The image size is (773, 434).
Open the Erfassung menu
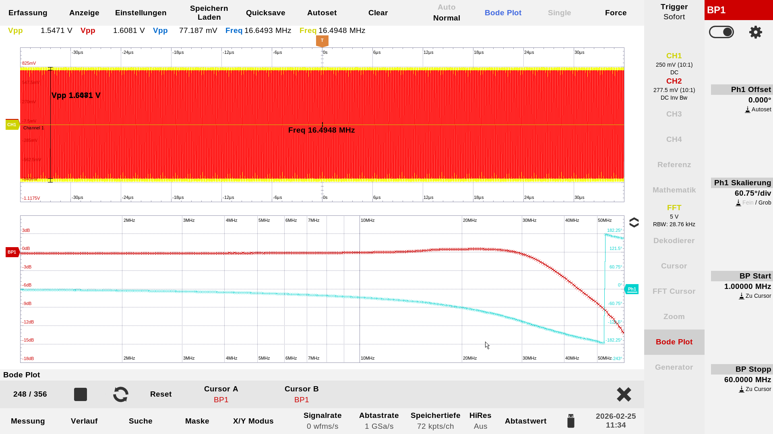pos(28,13)
